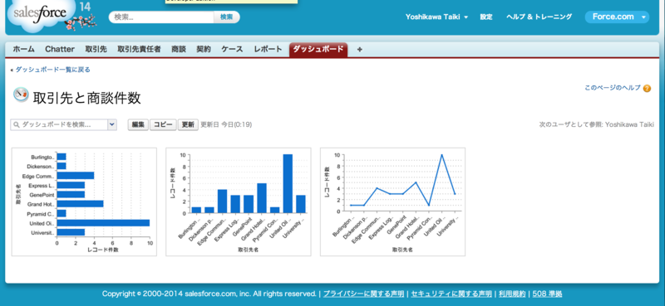Click 取引先と商談件数 dashboard title
Screen dimensions: 665x306
click(87, 98)
